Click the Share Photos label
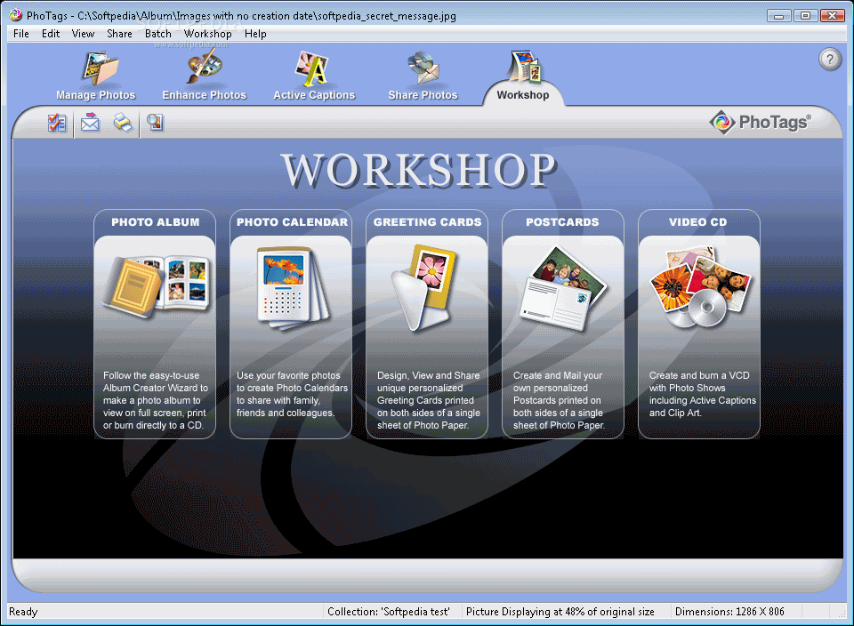Screen dimensions: 854x626 click(423, 95)
